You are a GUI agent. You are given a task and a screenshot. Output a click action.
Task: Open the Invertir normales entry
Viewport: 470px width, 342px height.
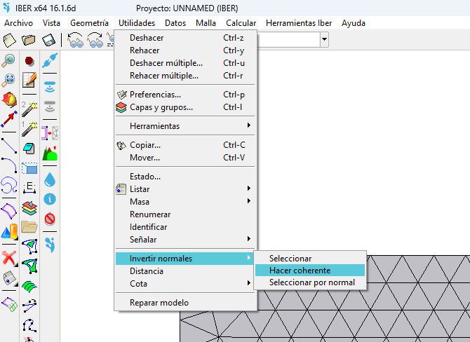(185, 258)
